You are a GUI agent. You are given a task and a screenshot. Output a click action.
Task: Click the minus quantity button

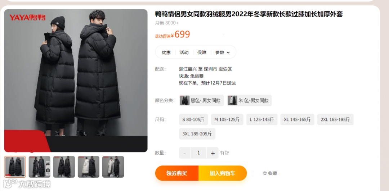click(x=185, y=153)
